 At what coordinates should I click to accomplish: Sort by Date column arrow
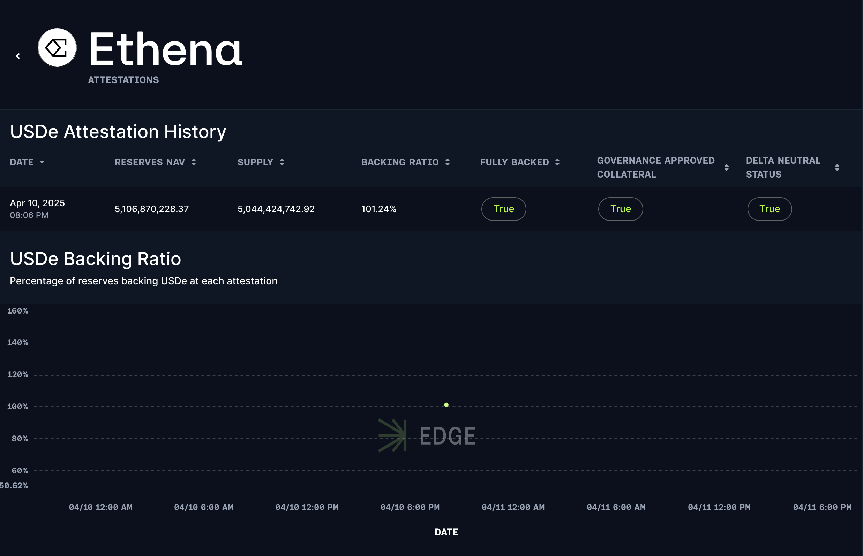42,162
